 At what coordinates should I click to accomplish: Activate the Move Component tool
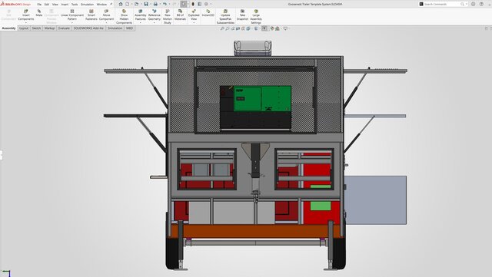click(x=106, y=15)
